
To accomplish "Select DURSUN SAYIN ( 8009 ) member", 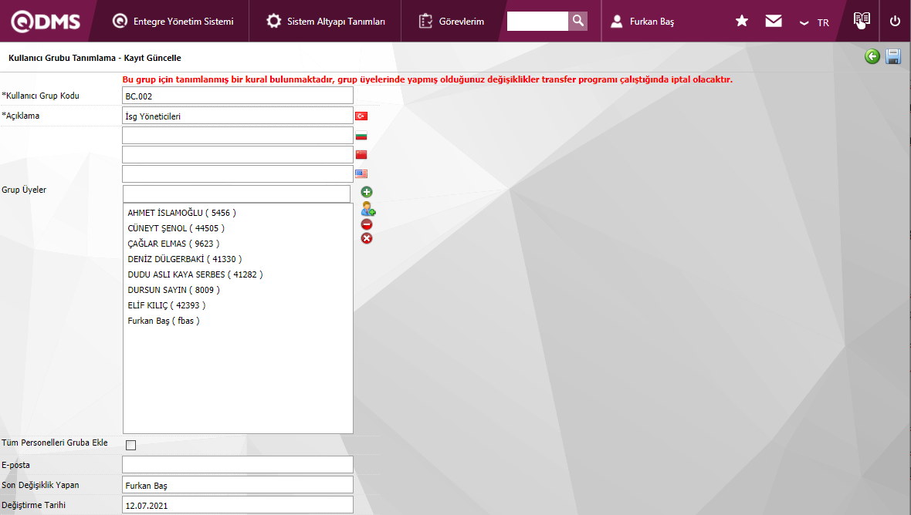I will pos(174,290).
